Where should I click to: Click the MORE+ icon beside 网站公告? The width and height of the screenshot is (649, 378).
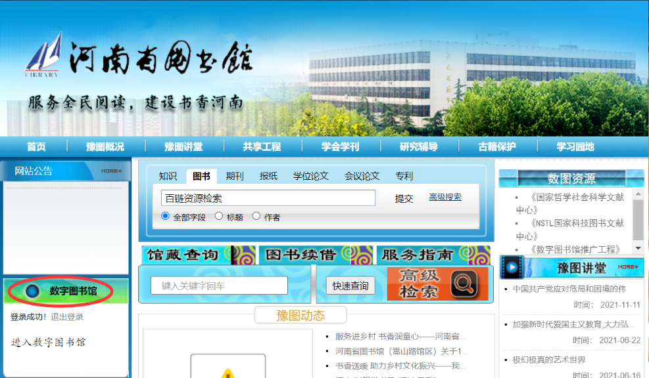[x=111, y=171]
